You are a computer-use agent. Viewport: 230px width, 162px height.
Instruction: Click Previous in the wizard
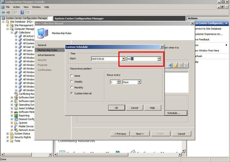[x=120, y=134]
